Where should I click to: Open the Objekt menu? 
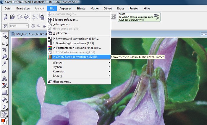pyautogui.click(x=108, y=9)
